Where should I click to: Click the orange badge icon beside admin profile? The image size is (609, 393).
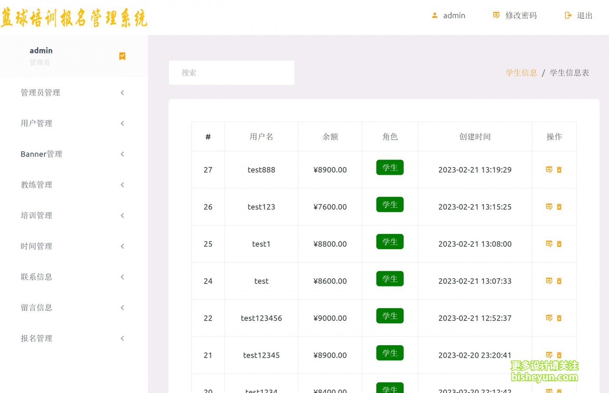point(122,56)
